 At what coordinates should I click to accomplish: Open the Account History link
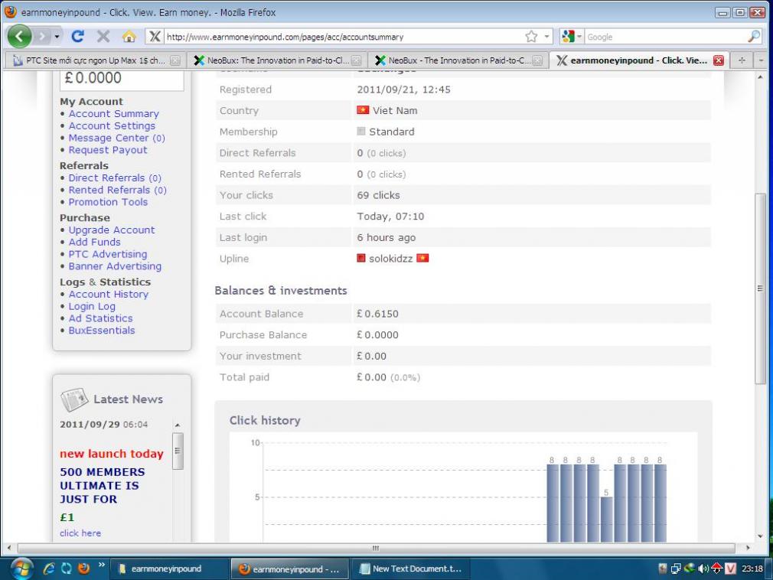coord(109,294)
